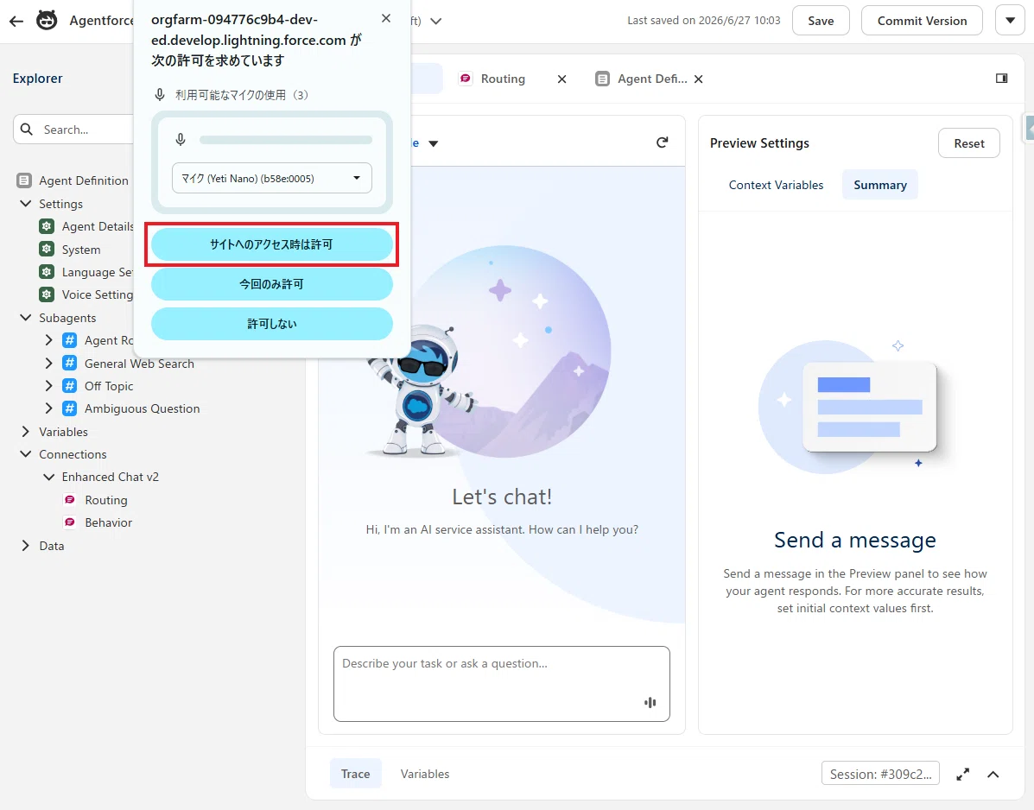1034x810 pixels.
Task: Open the dropdown arrow beside Commit Version
Action: pyautogui.click(x=1010, y=21)
